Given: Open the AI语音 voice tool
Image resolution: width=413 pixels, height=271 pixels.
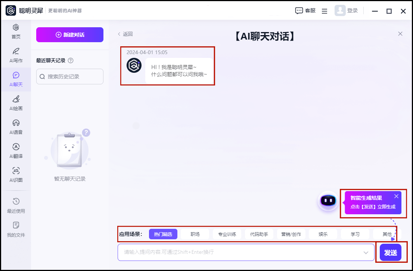Looking at the screenshot, I should pyautogui.click(x=16, y=123).
